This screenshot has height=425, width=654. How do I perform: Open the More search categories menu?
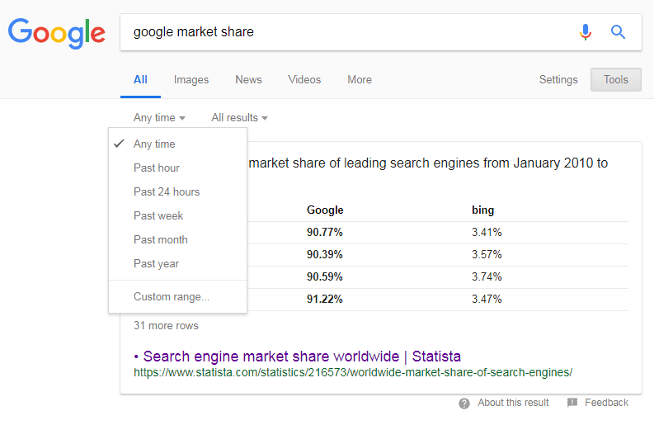pyautogui.click(x=360, y=80)
